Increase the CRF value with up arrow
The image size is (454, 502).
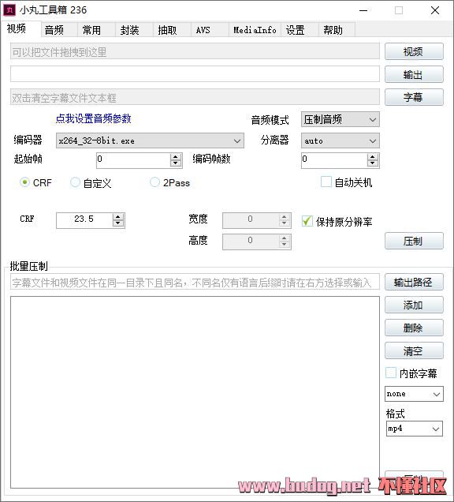[x=118, y=217]
